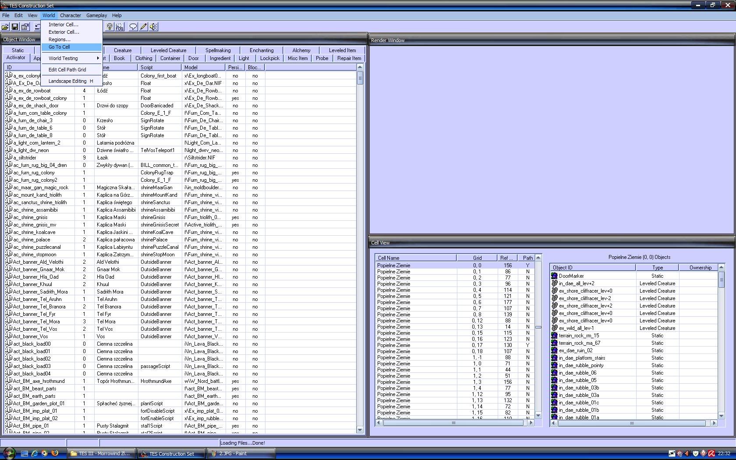Sort cells by Cell Name header
The height and width of the screenshot is (460, 736).
click(416, 258)
